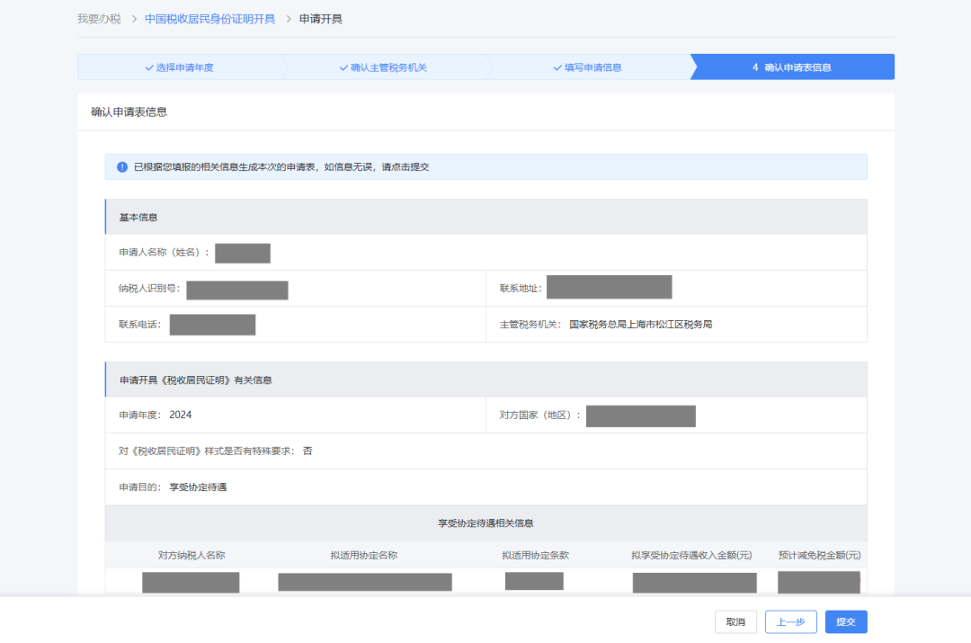Click the 申请开具 breadcrumb text
The width and height of the screenshot is (971, 643).
tap(321, 19)
